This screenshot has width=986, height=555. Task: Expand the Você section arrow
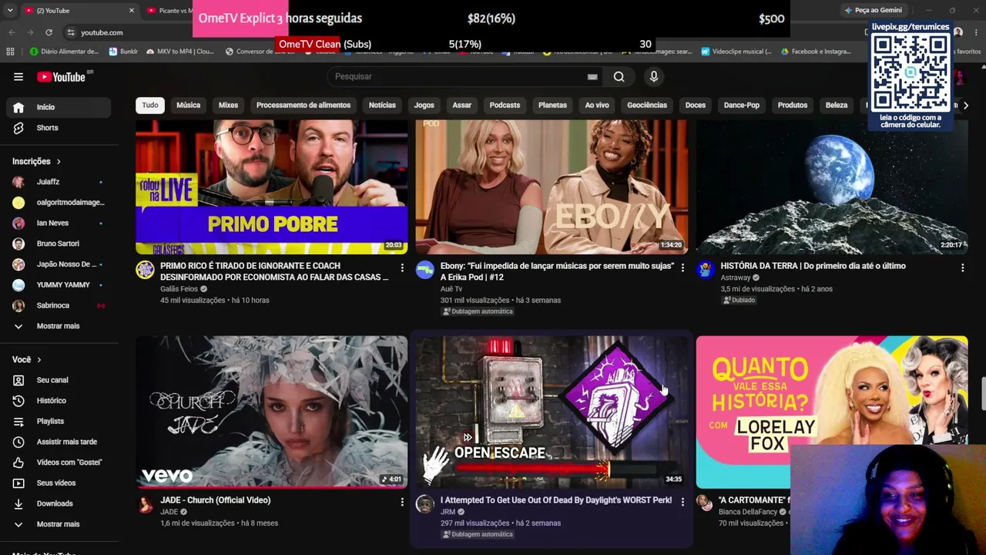(39, 360)
